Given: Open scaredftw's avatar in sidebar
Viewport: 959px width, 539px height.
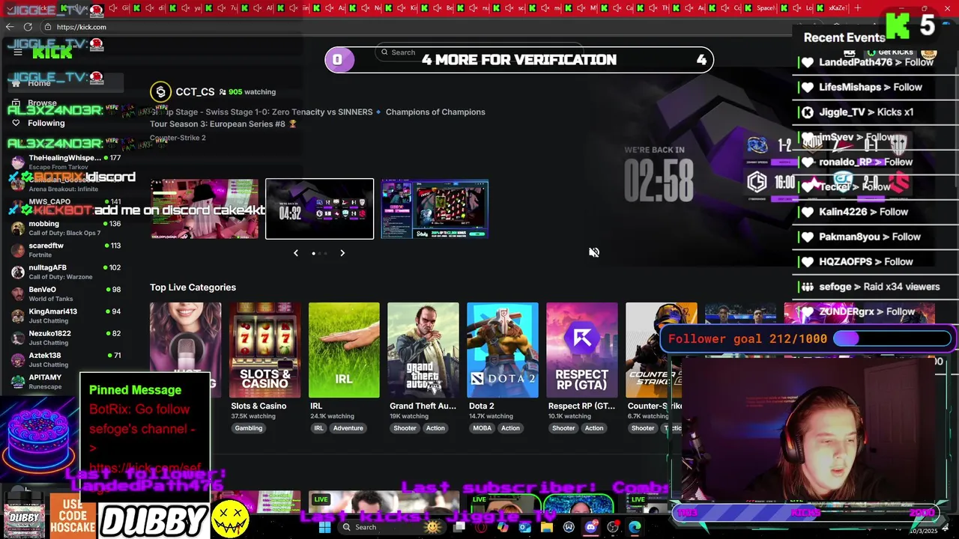Looking at the screenshot, I should point(18,250).
